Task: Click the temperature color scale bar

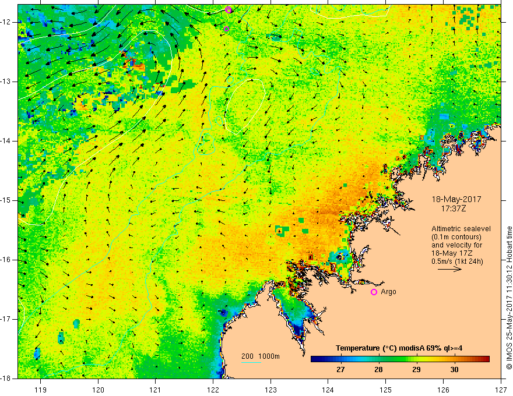Action: pyautogui.click(x=400, y=359)
